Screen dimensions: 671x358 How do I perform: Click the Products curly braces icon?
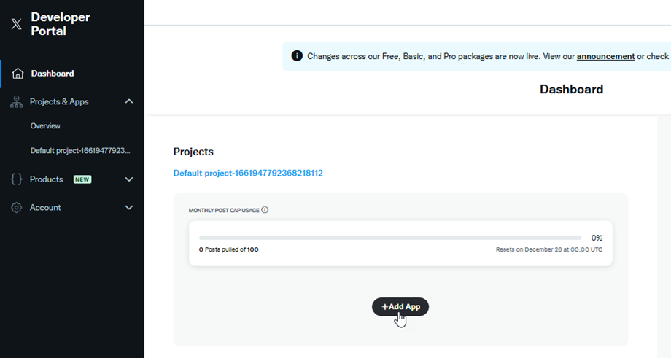click(x=17, y=179)
